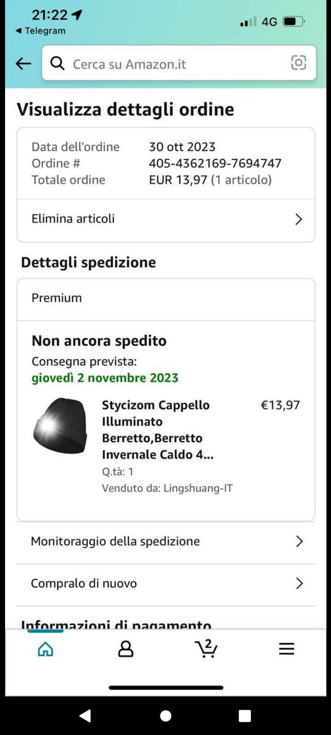Tap Android home circle button

[x=165, y=716]
